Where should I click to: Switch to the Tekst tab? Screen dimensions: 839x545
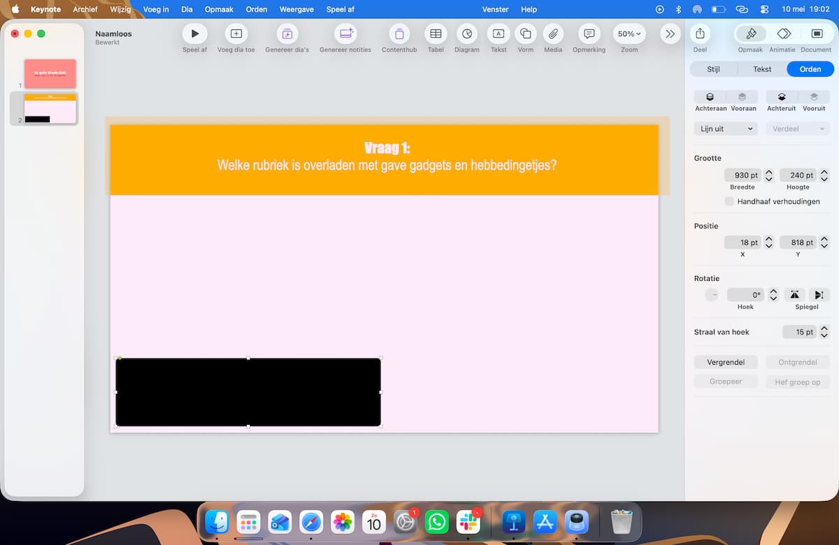click(762, 69)
